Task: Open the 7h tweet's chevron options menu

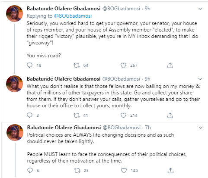Action: pos(201,128)
